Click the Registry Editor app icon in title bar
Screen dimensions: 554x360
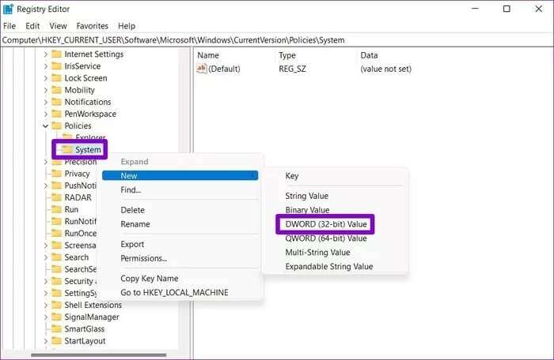click(9, 9)
